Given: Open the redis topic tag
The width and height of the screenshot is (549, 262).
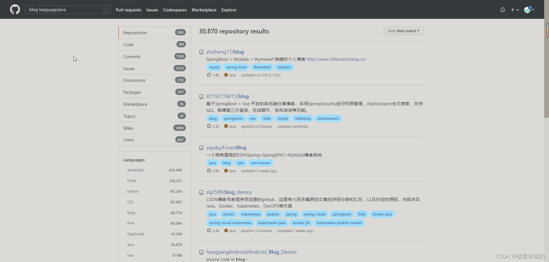Looking at the screenshot, I should [x=266, y=118].
